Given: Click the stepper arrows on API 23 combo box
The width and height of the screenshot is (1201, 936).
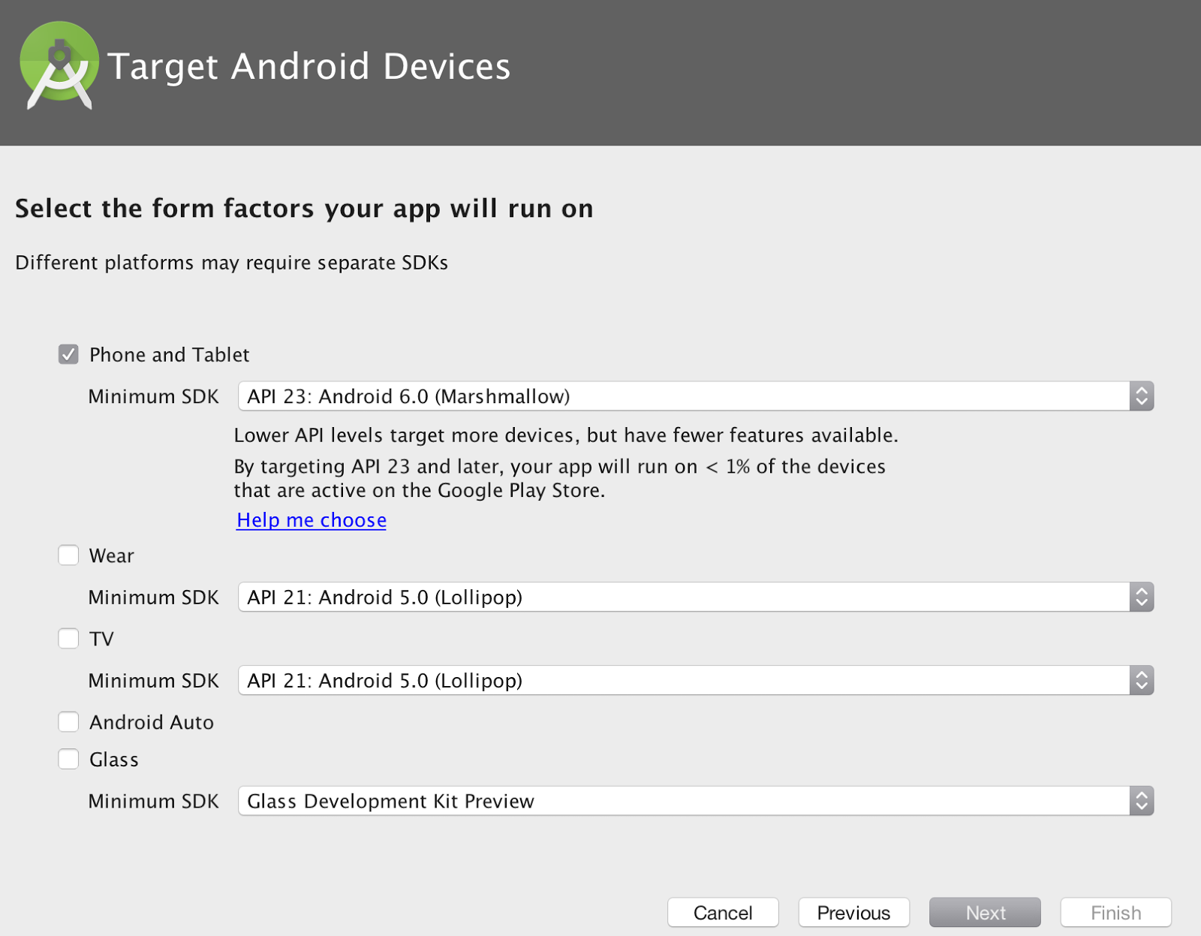Looking at the screenshot, I should (1142, 396).
